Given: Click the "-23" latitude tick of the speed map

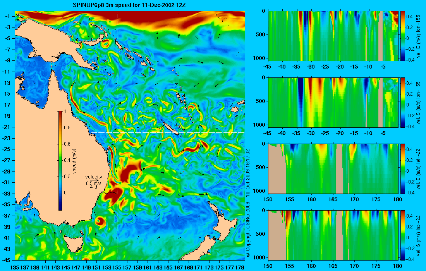Looking at the screenshot, I should 7,138.
